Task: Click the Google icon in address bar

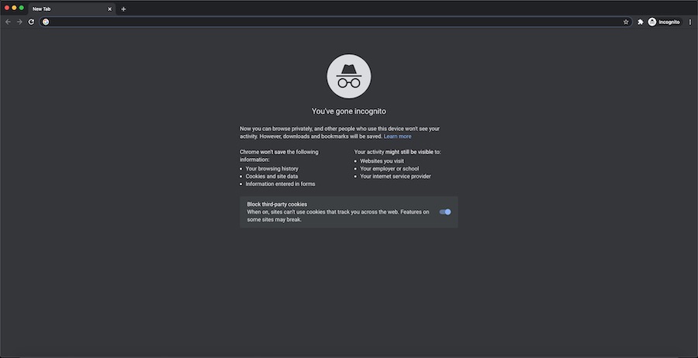Action: point(46,22)
